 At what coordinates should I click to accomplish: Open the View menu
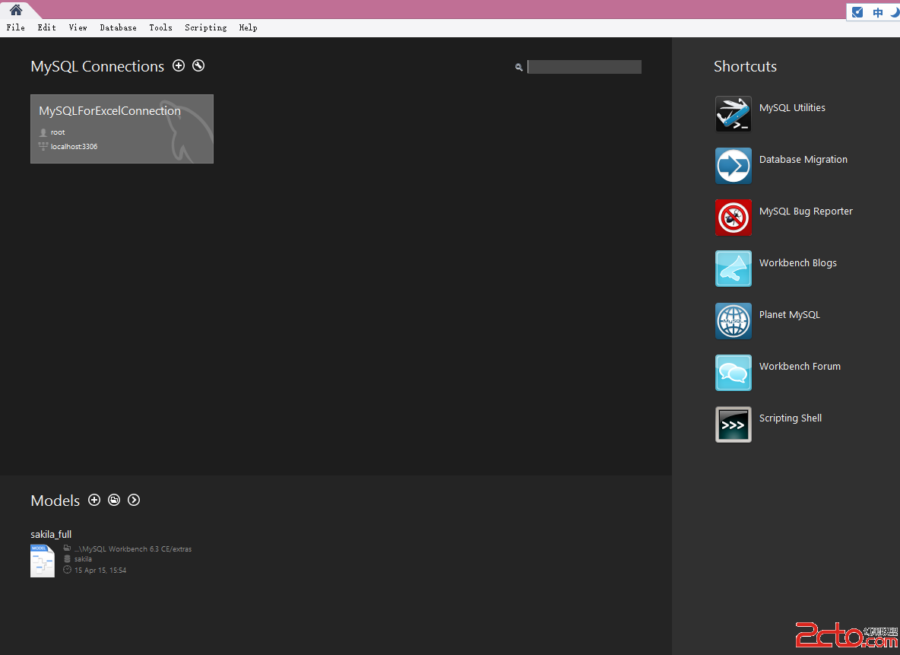78,27
